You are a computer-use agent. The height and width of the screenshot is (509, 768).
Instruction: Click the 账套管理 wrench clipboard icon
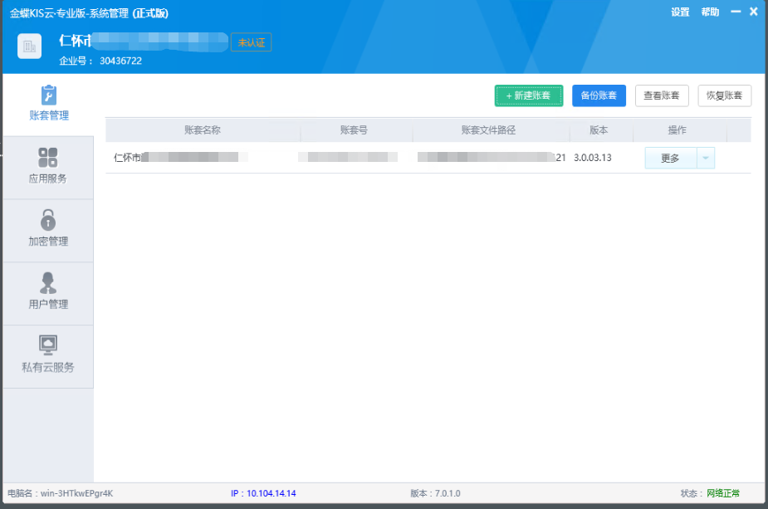[x=48, y=95]
